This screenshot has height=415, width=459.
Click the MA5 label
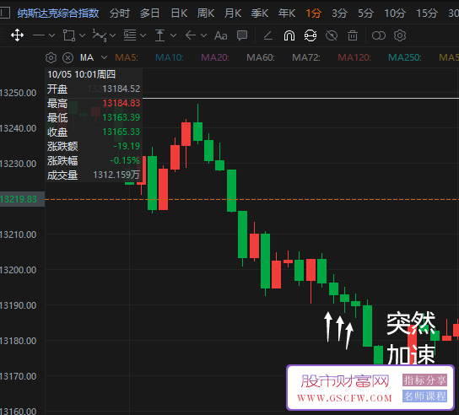point(127,57)
